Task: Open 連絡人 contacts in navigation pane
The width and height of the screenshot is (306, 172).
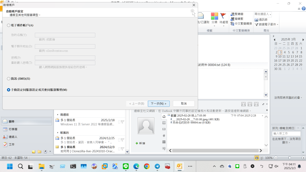Action: pyautogui.click(x=12, y=137)
